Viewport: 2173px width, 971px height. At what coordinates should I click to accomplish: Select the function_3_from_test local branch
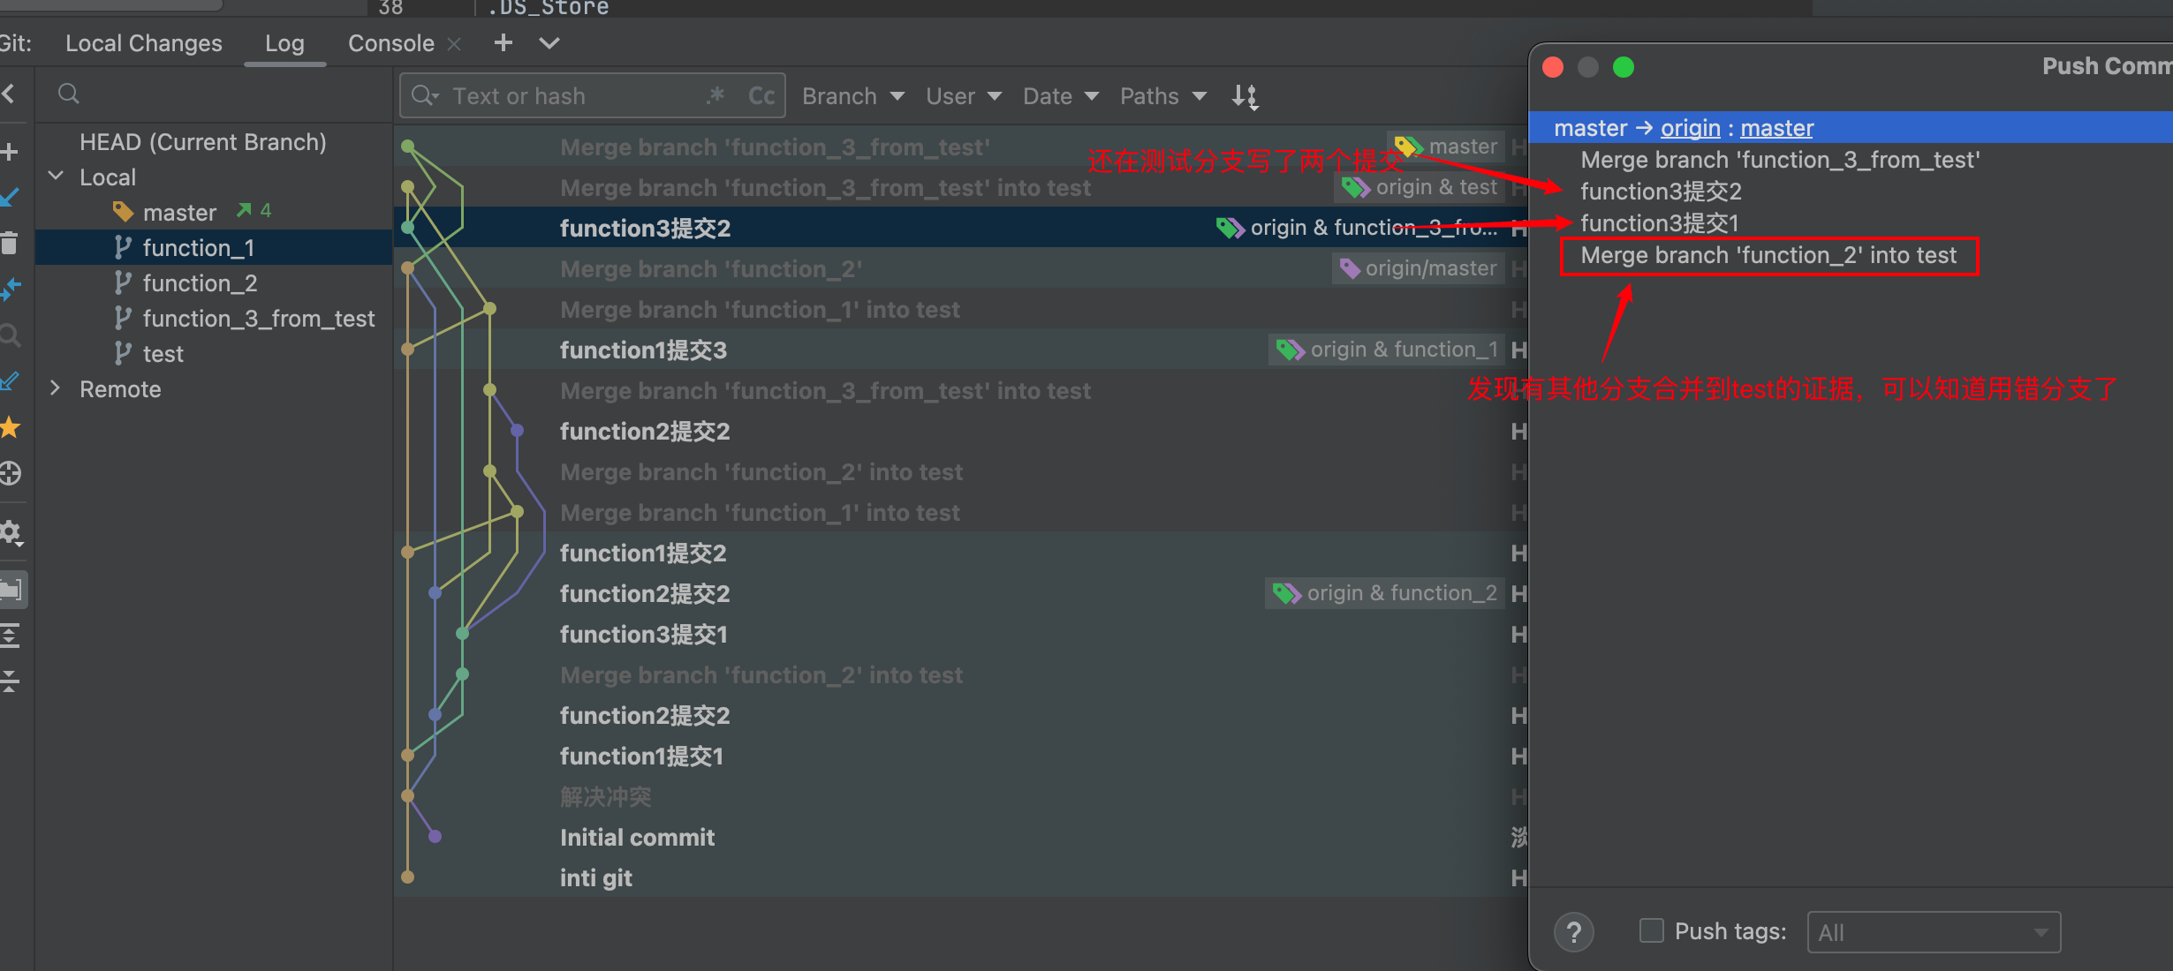pyautogui.click(x=258, y=319)
